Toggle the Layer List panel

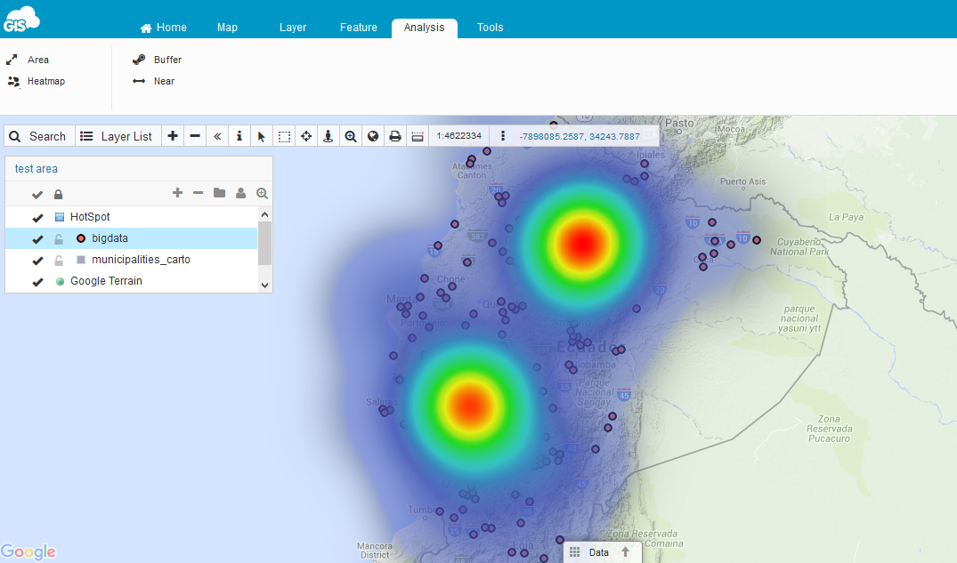pyautogui.click(x=118, y=136)
